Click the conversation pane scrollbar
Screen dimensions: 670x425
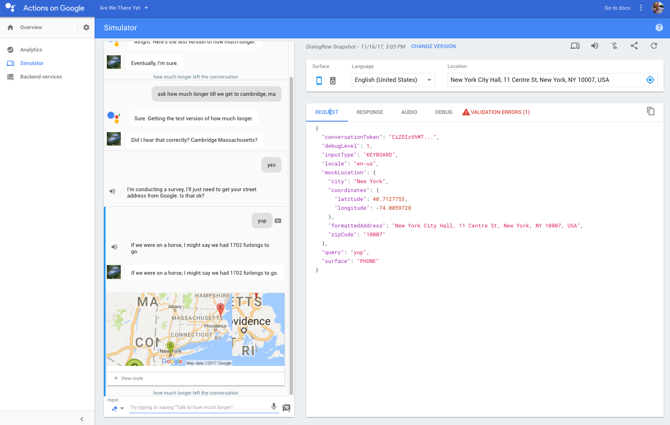pos(291,236)
